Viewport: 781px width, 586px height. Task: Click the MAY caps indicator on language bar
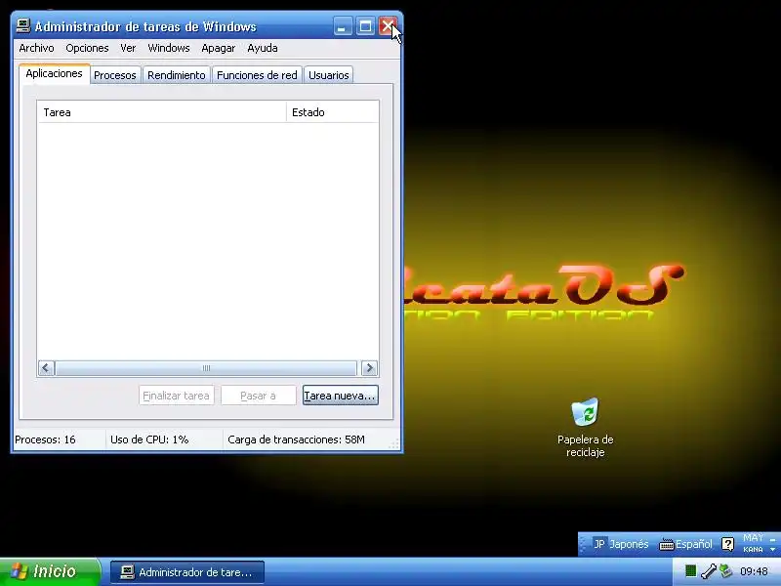tap(753, 538)
